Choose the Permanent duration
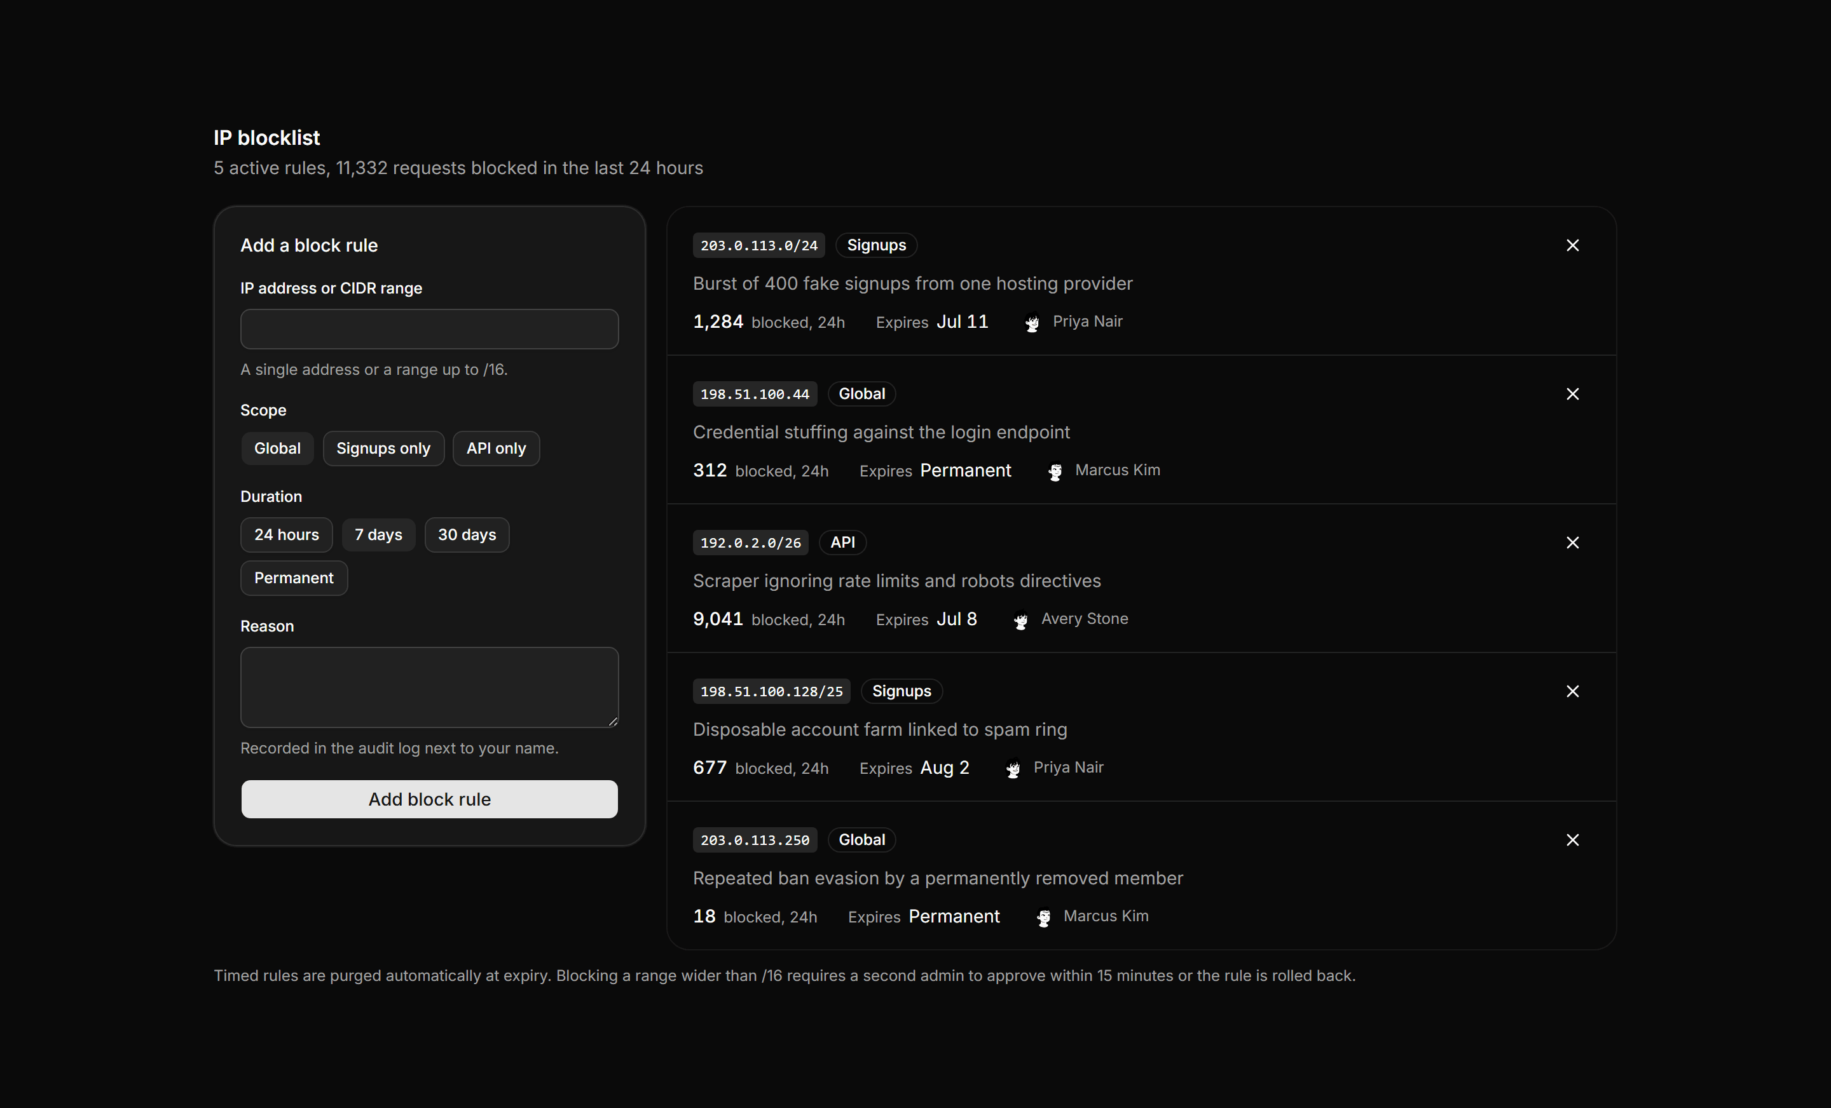 pyautogui.click(x=294, y=578)
